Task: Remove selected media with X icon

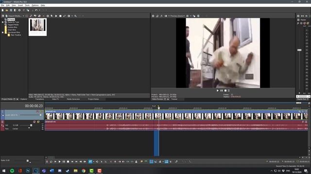Action: pos(44,16)
